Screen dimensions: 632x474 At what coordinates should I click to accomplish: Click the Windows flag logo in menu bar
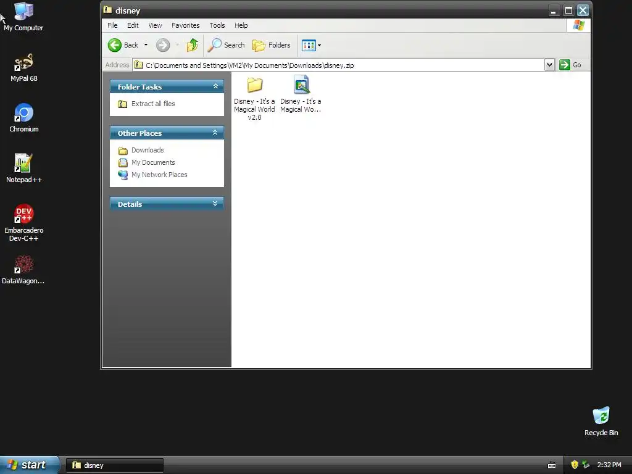tap(579, 25)
